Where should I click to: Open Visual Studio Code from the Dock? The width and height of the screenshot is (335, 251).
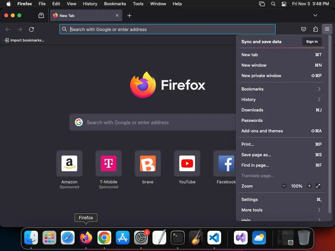tap(214, 238)
